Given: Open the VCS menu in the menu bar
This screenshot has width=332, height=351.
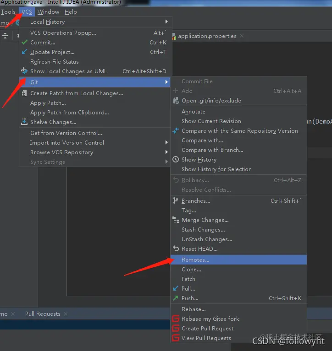Looking at the screenshot, I should 27,11.
